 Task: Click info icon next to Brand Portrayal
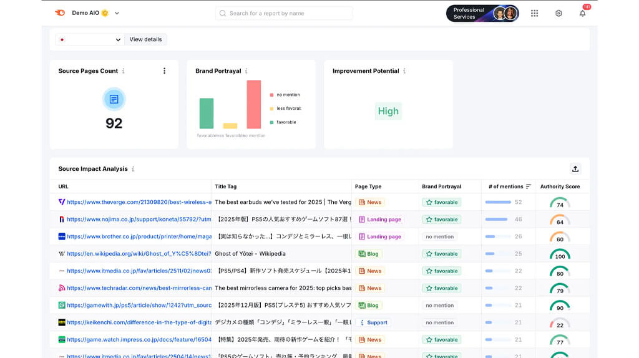pyautogui.click(x=246, y=71)
